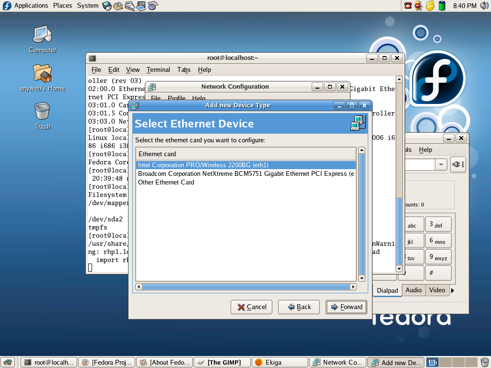Select Intel Corporation PRO/Wireless 2200BG (eth1)
Screen dimensions: 491x368
point(246,165)
